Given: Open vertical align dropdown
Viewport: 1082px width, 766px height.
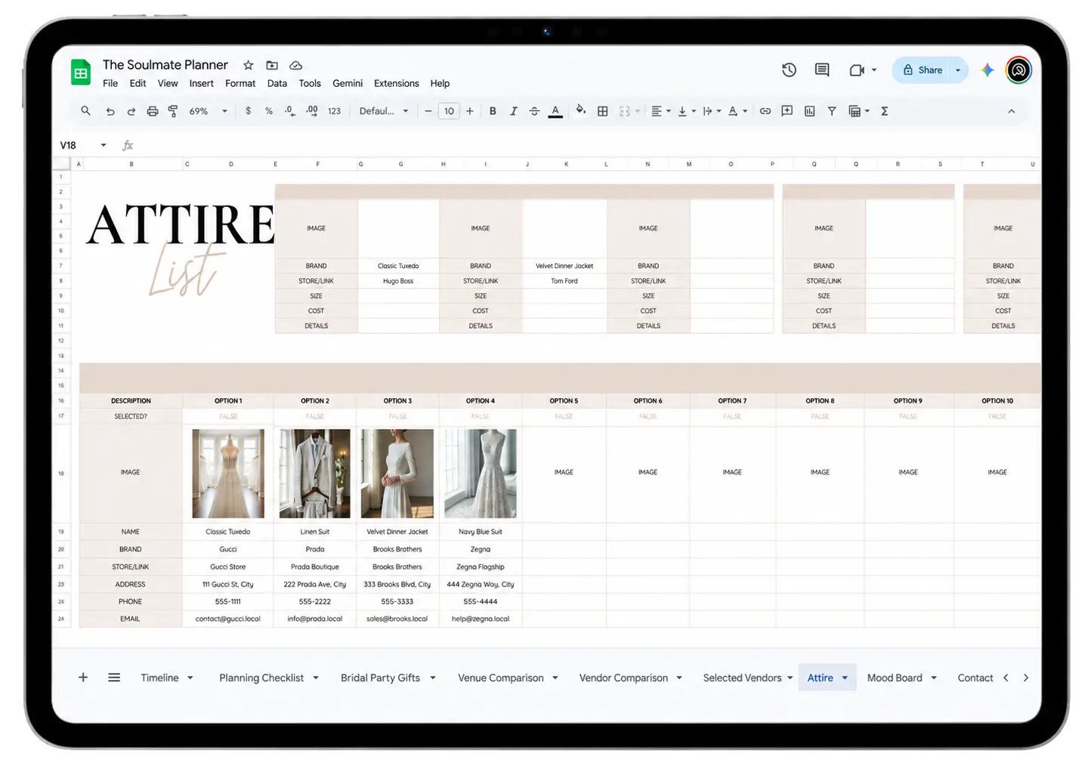Looking at the screenshot, I should click(x=686, y=111).
